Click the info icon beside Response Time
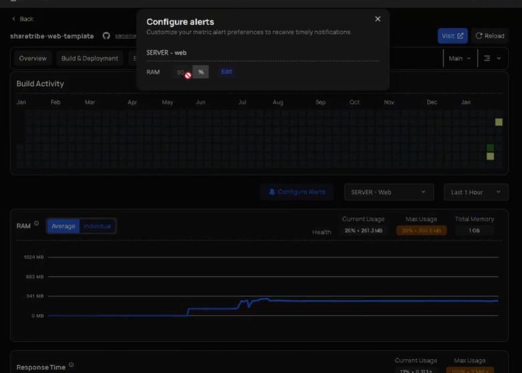Viewport: 522px width, 373px height. tap(72, 365)
